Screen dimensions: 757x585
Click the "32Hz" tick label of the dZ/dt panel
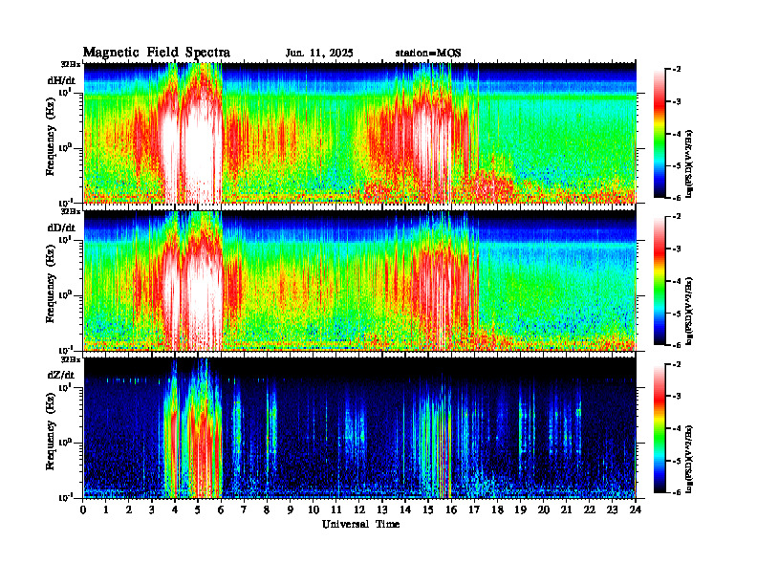pos(71,359)
